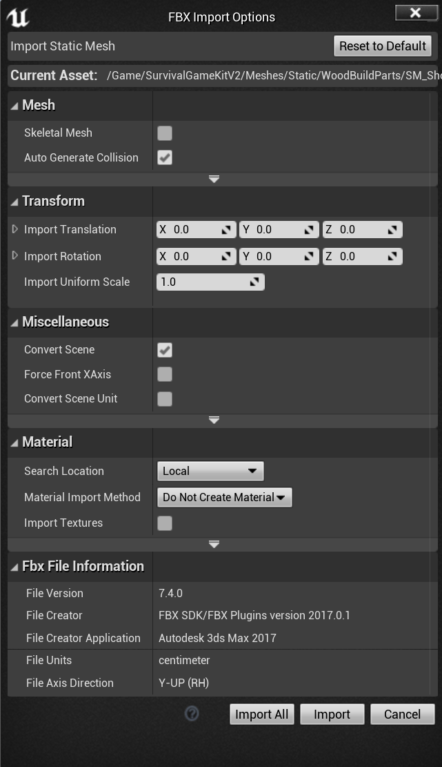Uncheck Auto Generate Collision
The height and width of the screenshot is (767, 442).
[165, 158]
